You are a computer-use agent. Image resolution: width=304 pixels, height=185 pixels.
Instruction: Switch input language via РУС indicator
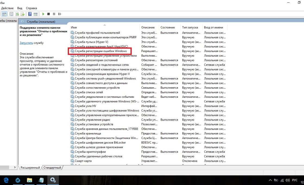[x=295, y=180]
